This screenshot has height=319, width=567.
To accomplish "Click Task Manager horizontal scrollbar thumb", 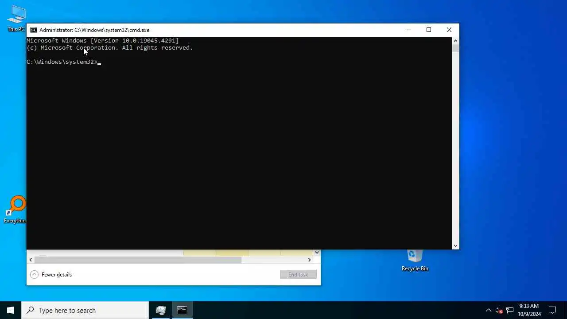I will click(138, 260).
